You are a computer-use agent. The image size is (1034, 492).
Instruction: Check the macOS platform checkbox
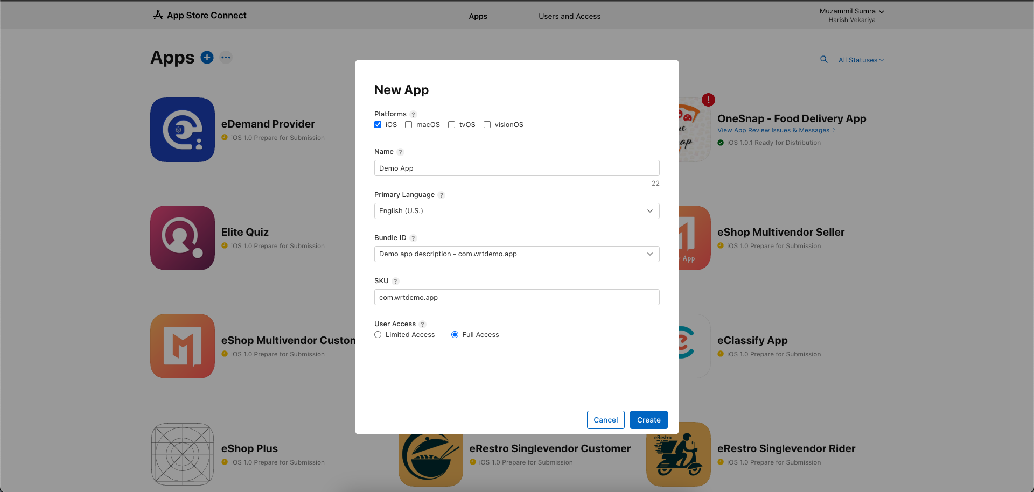[x=409, y=125]
